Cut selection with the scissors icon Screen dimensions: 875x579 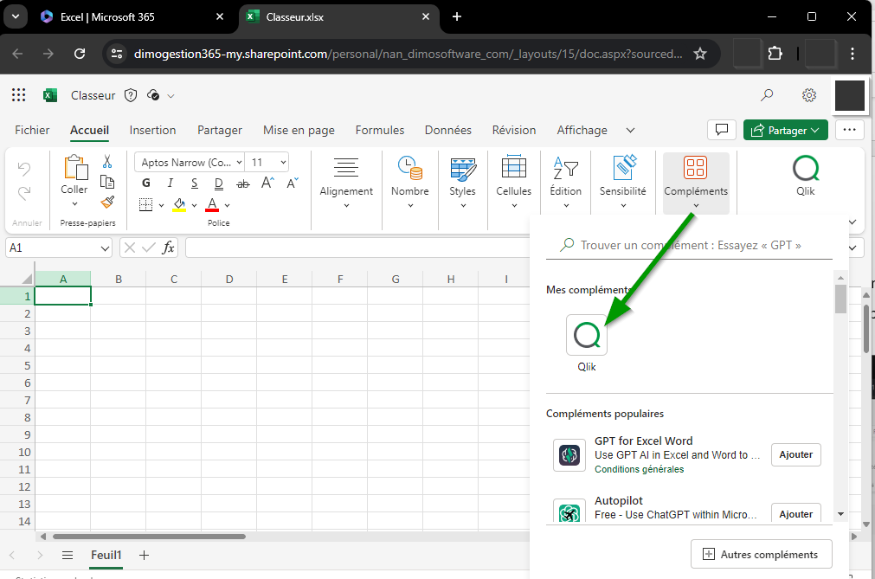[x=107, y=162]
